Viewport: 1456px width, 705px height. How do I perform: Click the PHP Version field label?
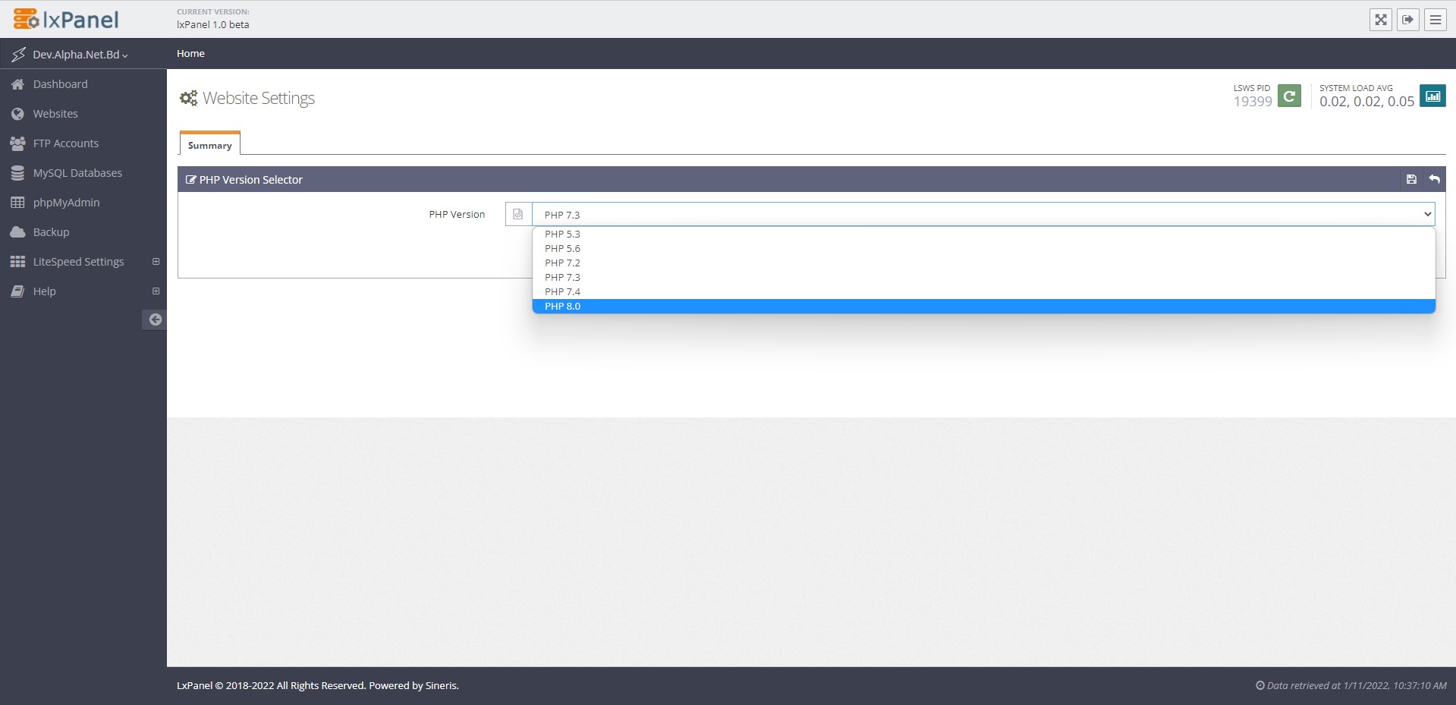click(x=457, y=214)
